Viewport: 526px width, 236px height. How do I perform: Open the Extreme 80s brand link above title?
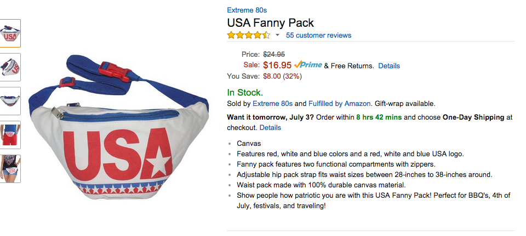(247, 10)
